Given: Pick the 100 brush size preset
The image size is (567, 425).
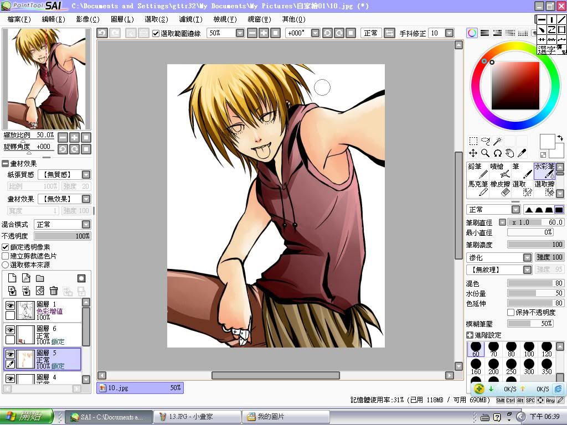Looking at the screenshot, I should pyautogui.click(x=529, y=350).
